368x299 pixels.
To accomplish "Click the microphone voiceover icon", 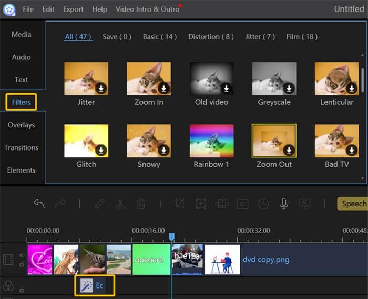I will tap(284, 204).
